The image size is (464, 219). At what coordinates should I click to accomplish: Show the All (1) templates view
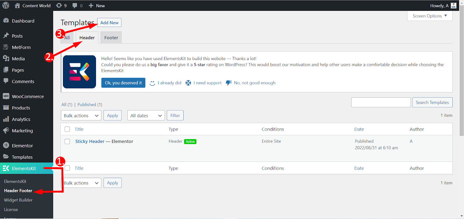(67, 105)
